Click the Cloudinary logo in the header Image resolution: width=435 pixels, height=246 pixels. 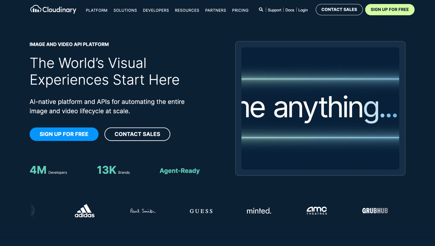click(53, 10)
